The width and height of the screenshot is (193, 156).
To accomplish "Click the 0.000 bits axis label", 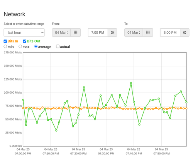I will pyautogui.click(x=16, y=146).
